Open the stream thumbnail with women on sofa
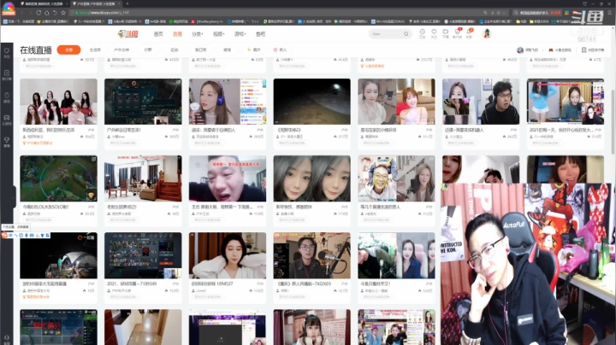This screenshot has width=616, height=345. point(58,102)
